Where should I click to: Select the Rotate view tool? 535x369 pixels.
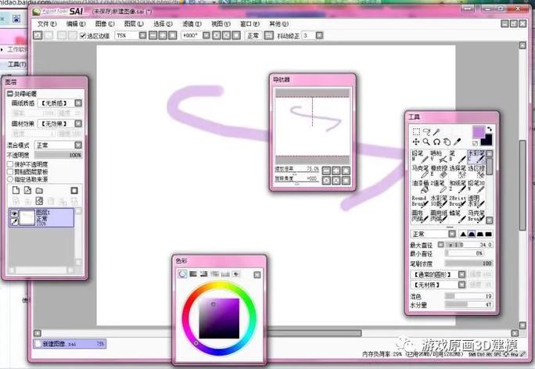tap(436, 142)
